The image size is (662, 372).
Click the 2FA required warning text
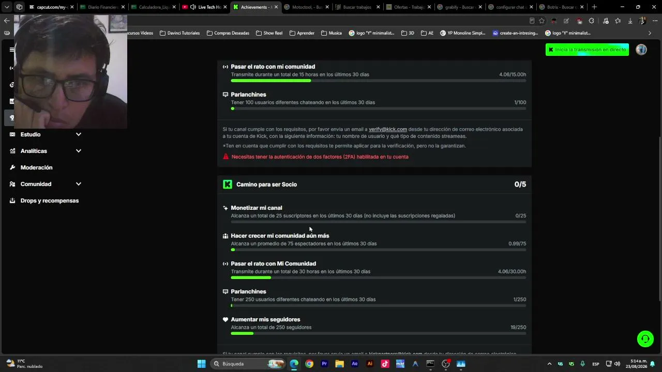pos(320,157)
